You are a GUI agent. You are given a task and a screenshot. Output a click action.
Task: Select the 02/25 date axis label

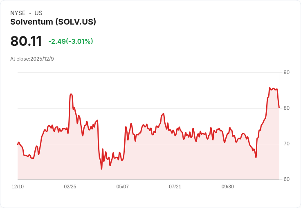click(70, 186)
